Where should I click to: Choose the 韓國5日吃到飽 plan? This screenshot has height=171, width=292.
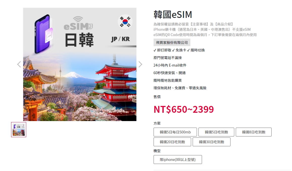click(x=216, y=132)
